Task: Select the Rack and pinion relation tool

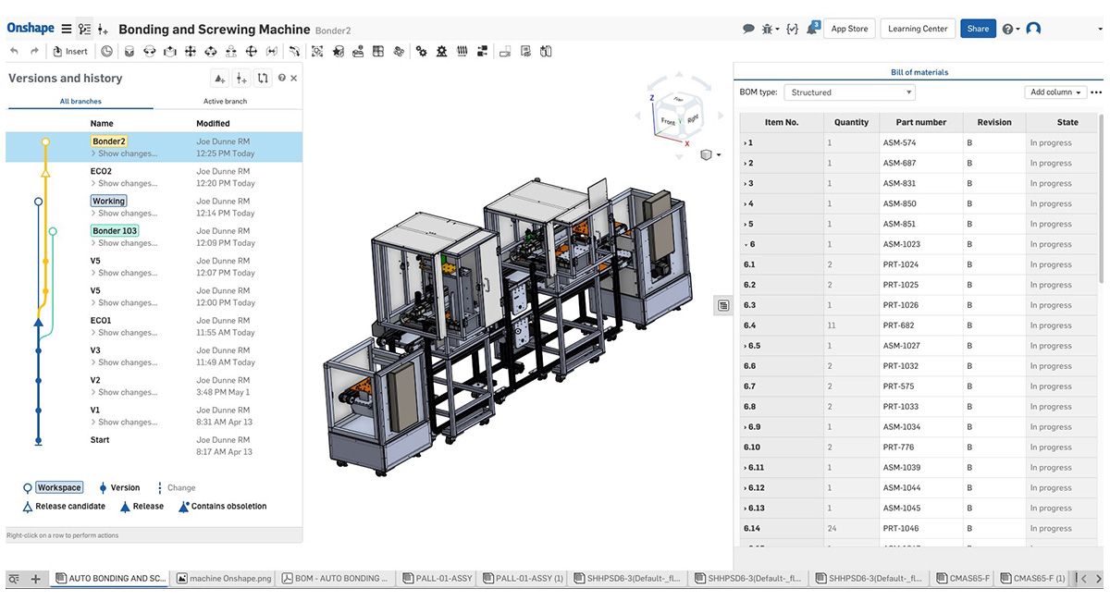Action: [441, 52]
